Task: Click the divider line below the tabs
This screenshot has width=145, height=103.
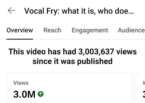Action: tap(72, 39)
